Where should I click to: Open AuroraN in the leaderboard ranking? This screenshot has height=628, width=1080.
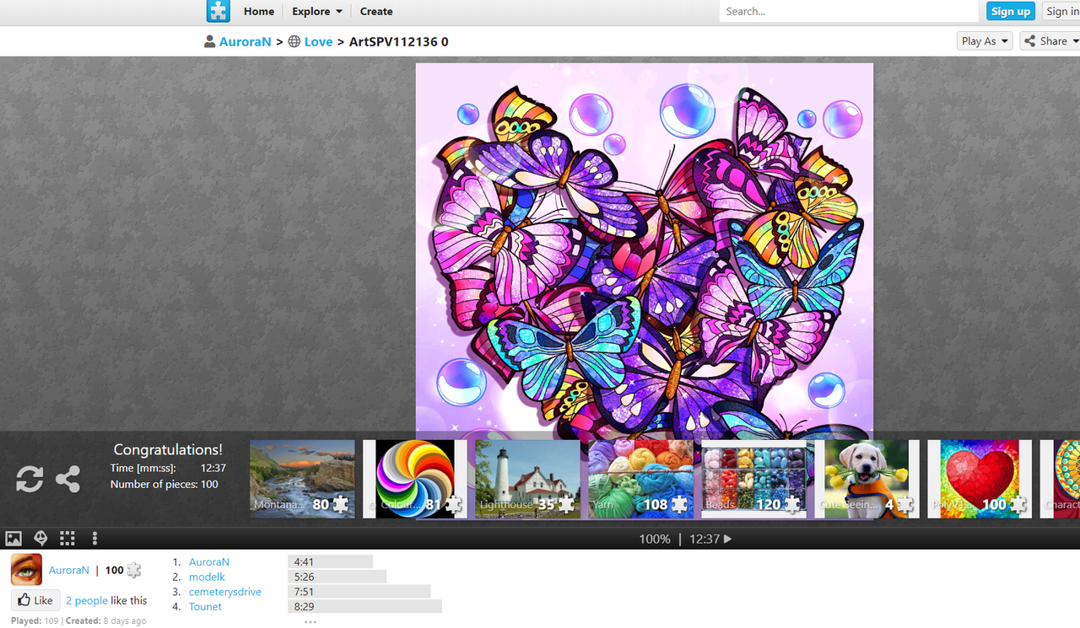click(209, 562)
